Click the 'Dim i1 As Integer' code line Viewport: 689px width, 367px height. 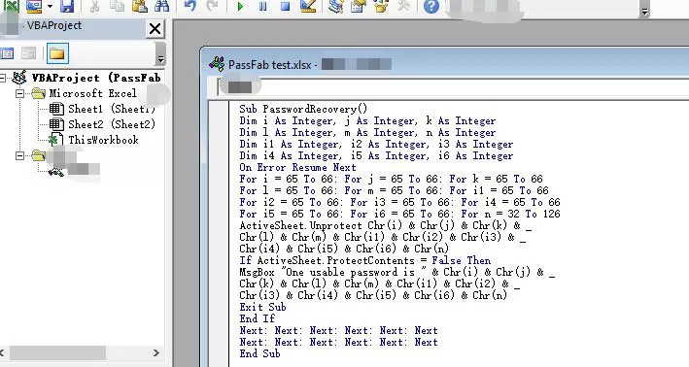(376, 144)
